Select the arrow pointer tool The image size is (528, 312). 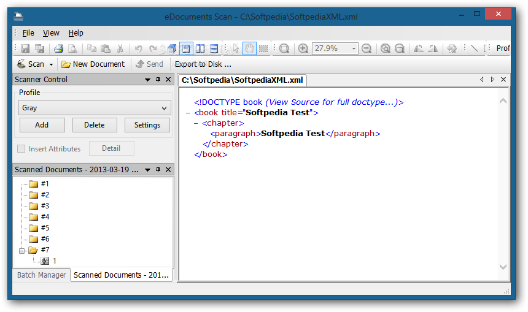pos(236,48)
